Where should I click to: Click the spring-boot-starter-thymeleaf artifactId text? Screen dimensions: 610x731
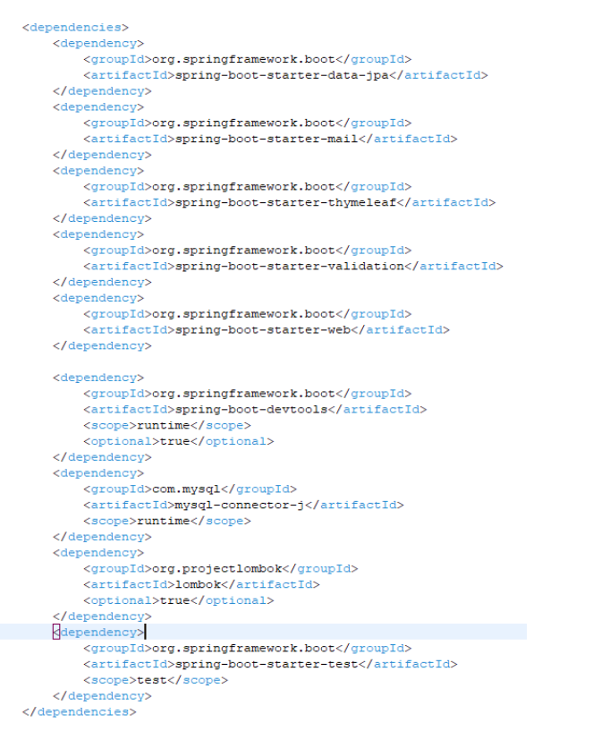[285, 202]
